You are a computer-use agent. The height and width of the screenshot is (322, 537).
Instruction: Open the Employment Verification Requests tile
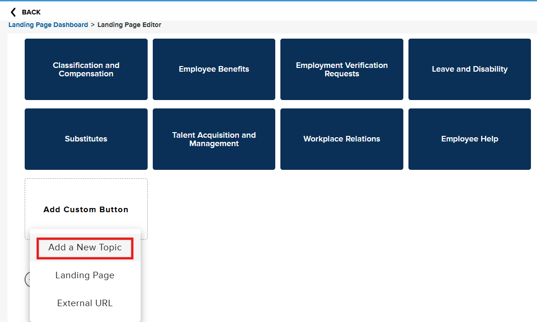tap(341, 69)
